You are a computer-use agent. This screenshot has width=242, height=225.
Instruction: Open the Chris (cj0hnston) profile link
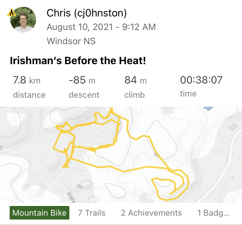(86, 13)
